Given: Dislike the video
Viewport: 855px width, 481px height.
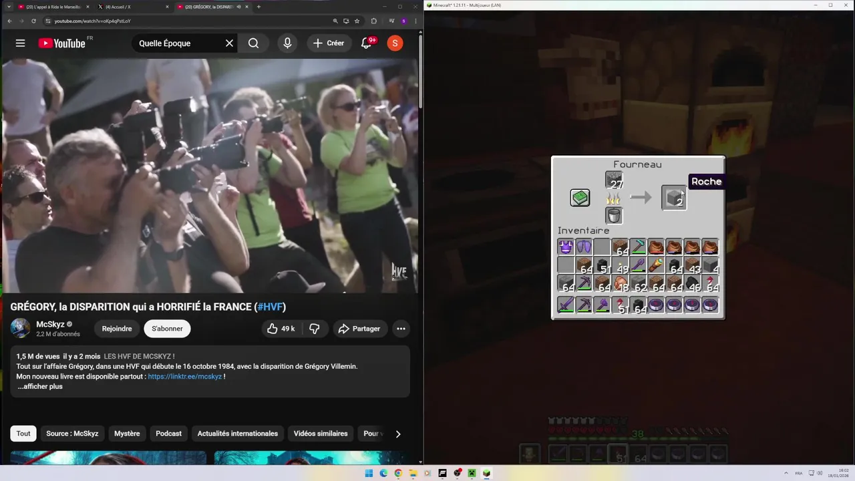Looking at the screenshot, I should [314, 329].
